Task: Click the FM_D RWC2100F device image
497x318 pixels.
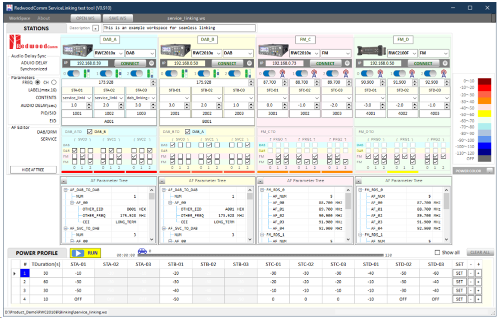Action: tap(371, 50)
